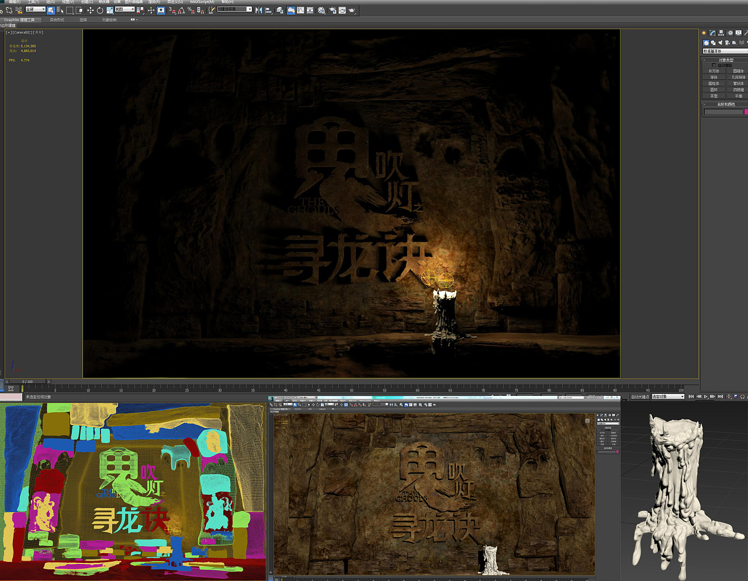Switch to Hierarchy panel icon
This screenshot has height=581, width=748.
(x=721, y=33)
